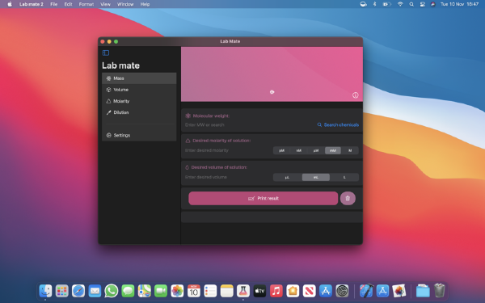Open Control Center from menu bar
Image resolution: width=485 pixels, height=303 pixels.
[x=423, y=4]
